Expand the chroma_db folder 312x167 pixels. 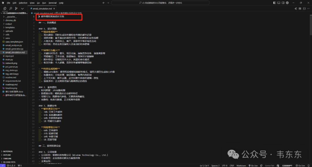(14, 20)
